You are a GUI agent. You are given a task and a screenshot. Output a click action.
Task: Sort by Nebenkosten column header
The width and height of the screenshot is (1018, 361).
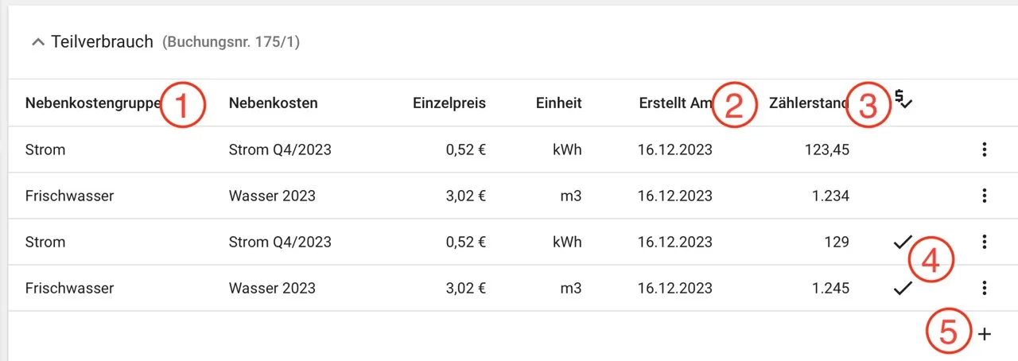point(273,103)
